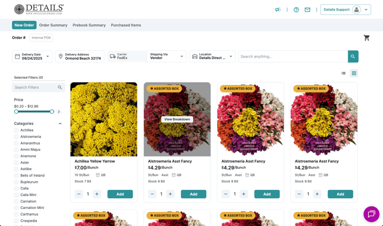Click the announcements megaphone icon
Viewport: 383px width, 226px height.
(278, 10)
